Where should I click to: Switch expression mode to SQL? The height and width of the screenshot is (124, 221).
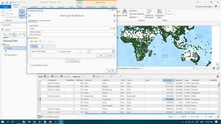[x=42, y=46]
